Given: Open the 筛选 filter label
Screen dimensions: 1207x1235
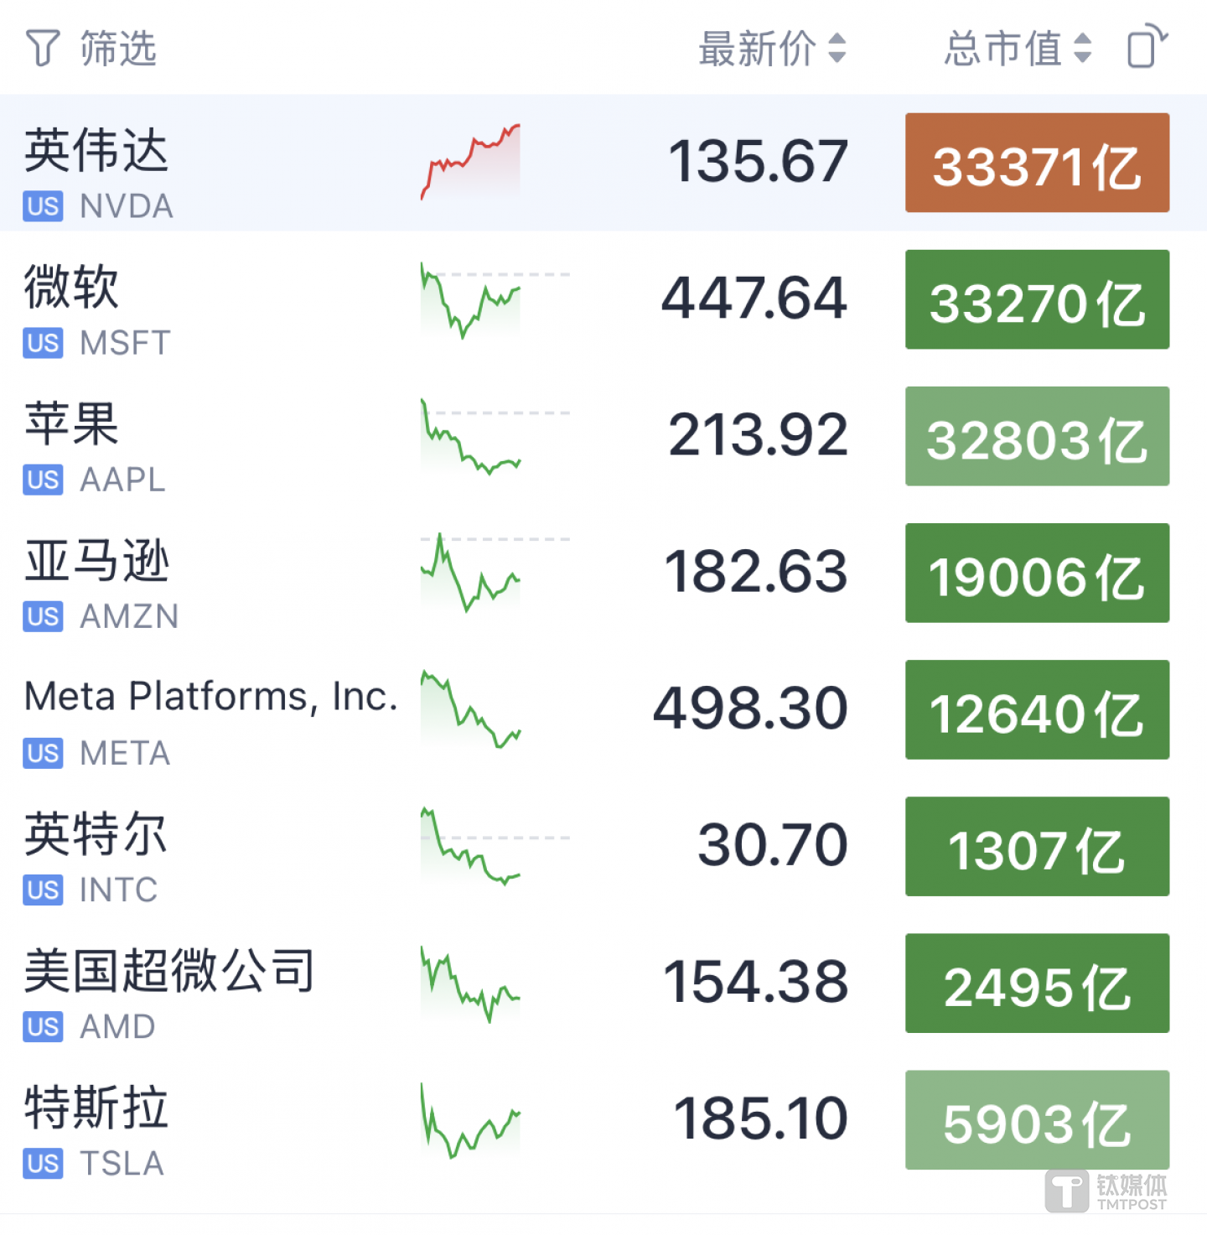Looking at the screenshot, I should click(x=118, y=48).
